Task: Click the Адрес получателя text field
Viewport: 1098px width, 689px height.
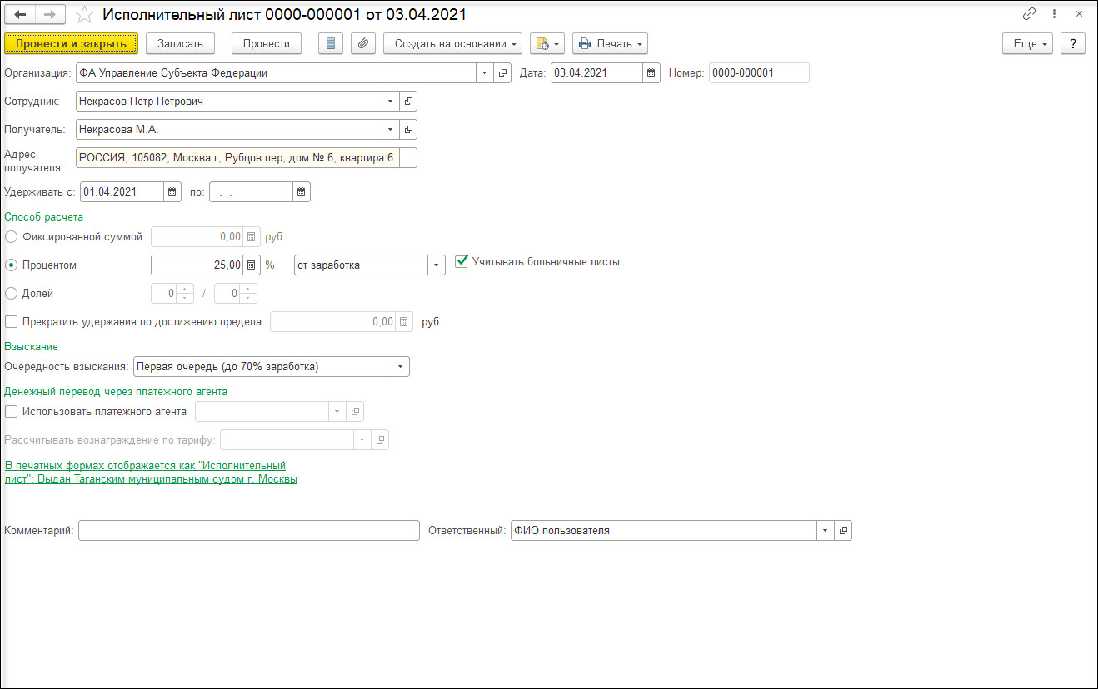Action: tap(237, 157)
